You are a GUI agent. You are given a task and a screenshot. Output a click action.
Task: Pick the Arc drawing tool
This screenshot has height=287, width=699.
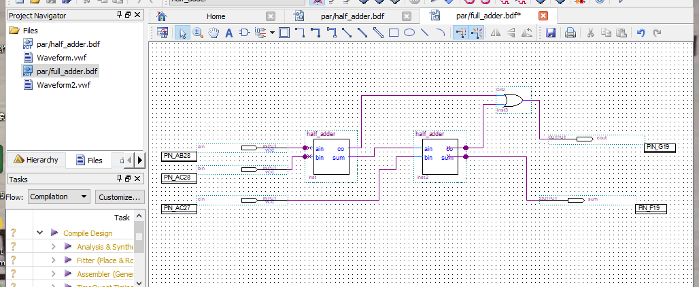click(440, 33)
